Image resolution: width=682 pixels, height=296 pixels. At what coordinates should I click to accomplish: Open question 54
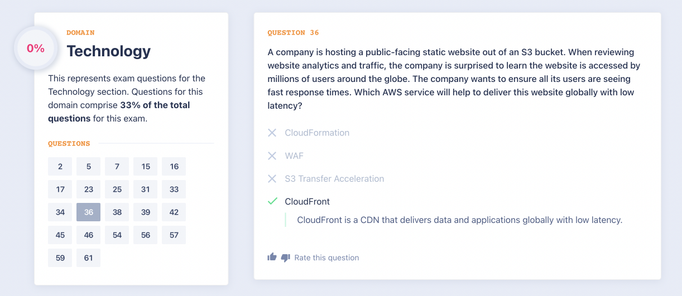[117, 235]
